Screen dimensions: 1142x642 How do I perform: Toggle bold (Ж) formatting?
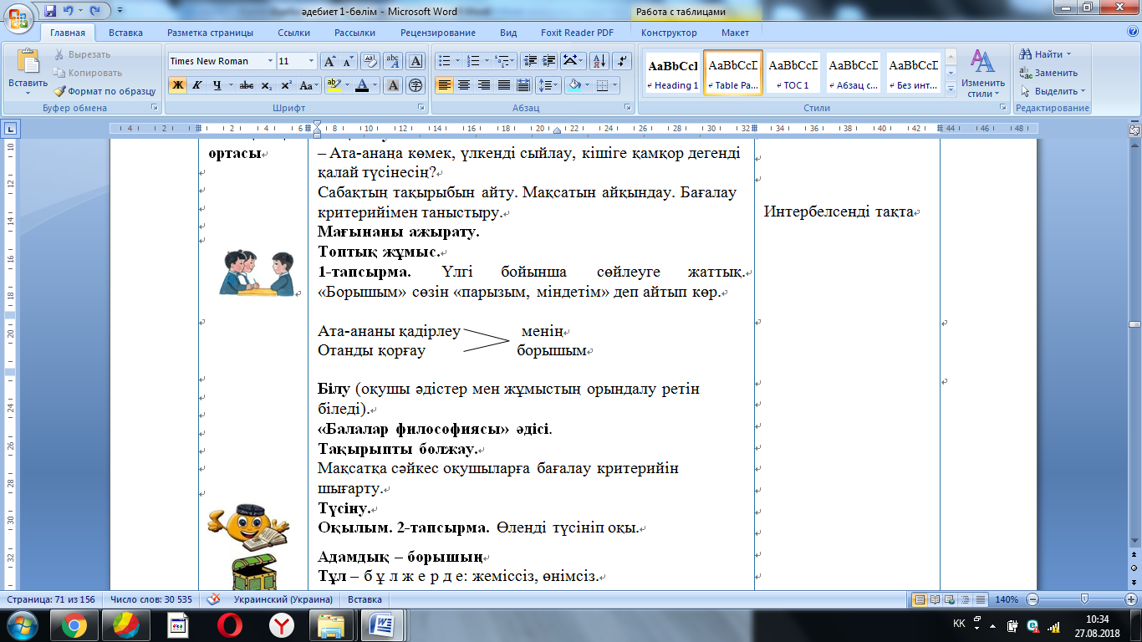coord(177,85)
